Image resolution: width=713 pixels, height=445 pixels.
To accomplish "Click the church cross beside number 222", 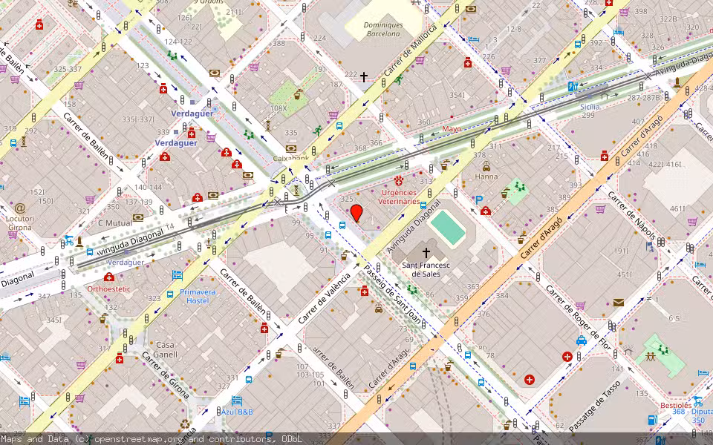I will point(364,77).
